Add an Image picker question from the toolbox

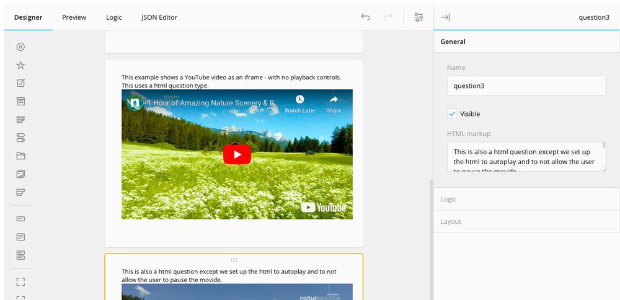20,174
